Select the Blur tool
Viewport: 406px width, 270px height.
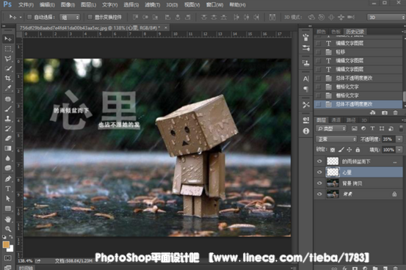coord(8,158)
